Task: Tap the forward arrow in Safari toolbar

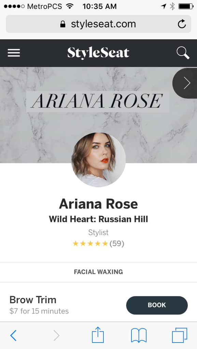Action: coord(57,335)
